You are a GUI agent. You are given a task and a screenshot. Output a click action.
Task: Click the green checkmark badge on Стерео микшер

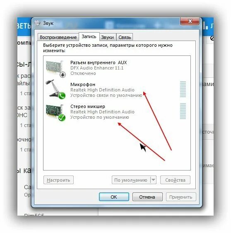click(x=62, y=118)
